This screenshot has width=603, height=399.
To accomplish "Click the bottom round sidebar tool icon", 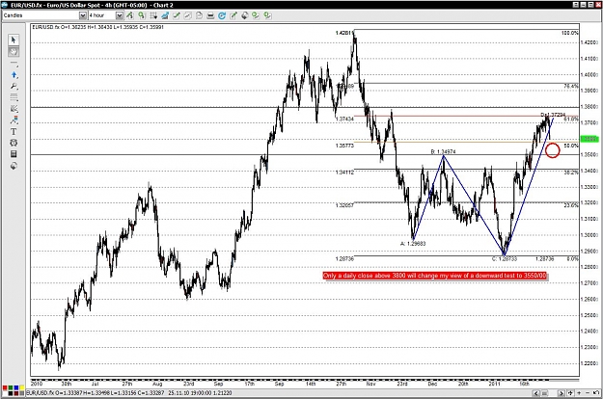I will coord(14,166).
